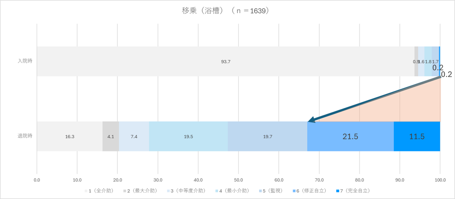Click the 16.3 gray segment at 退院時
The height and width of the screenshot is (199, 455).
[70, 136]
